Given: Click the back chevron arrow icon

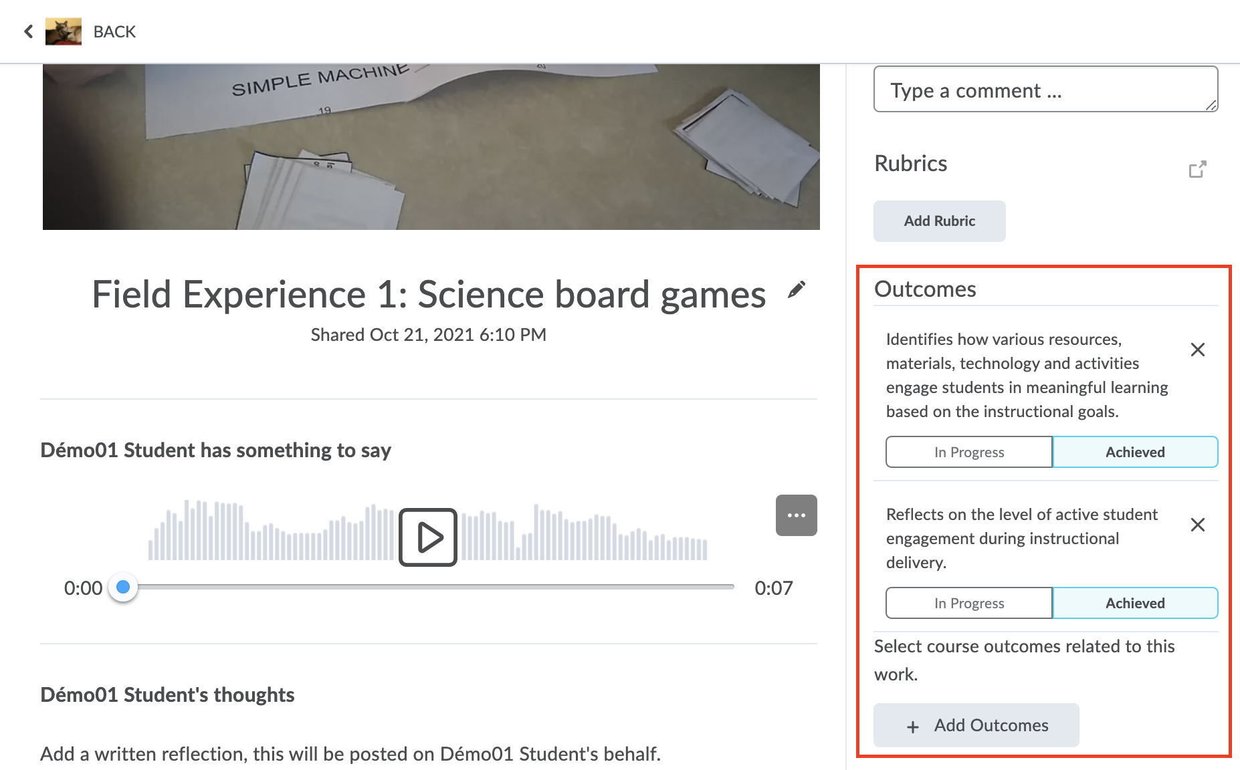Looking at the screenshot, I should point(28,31).
